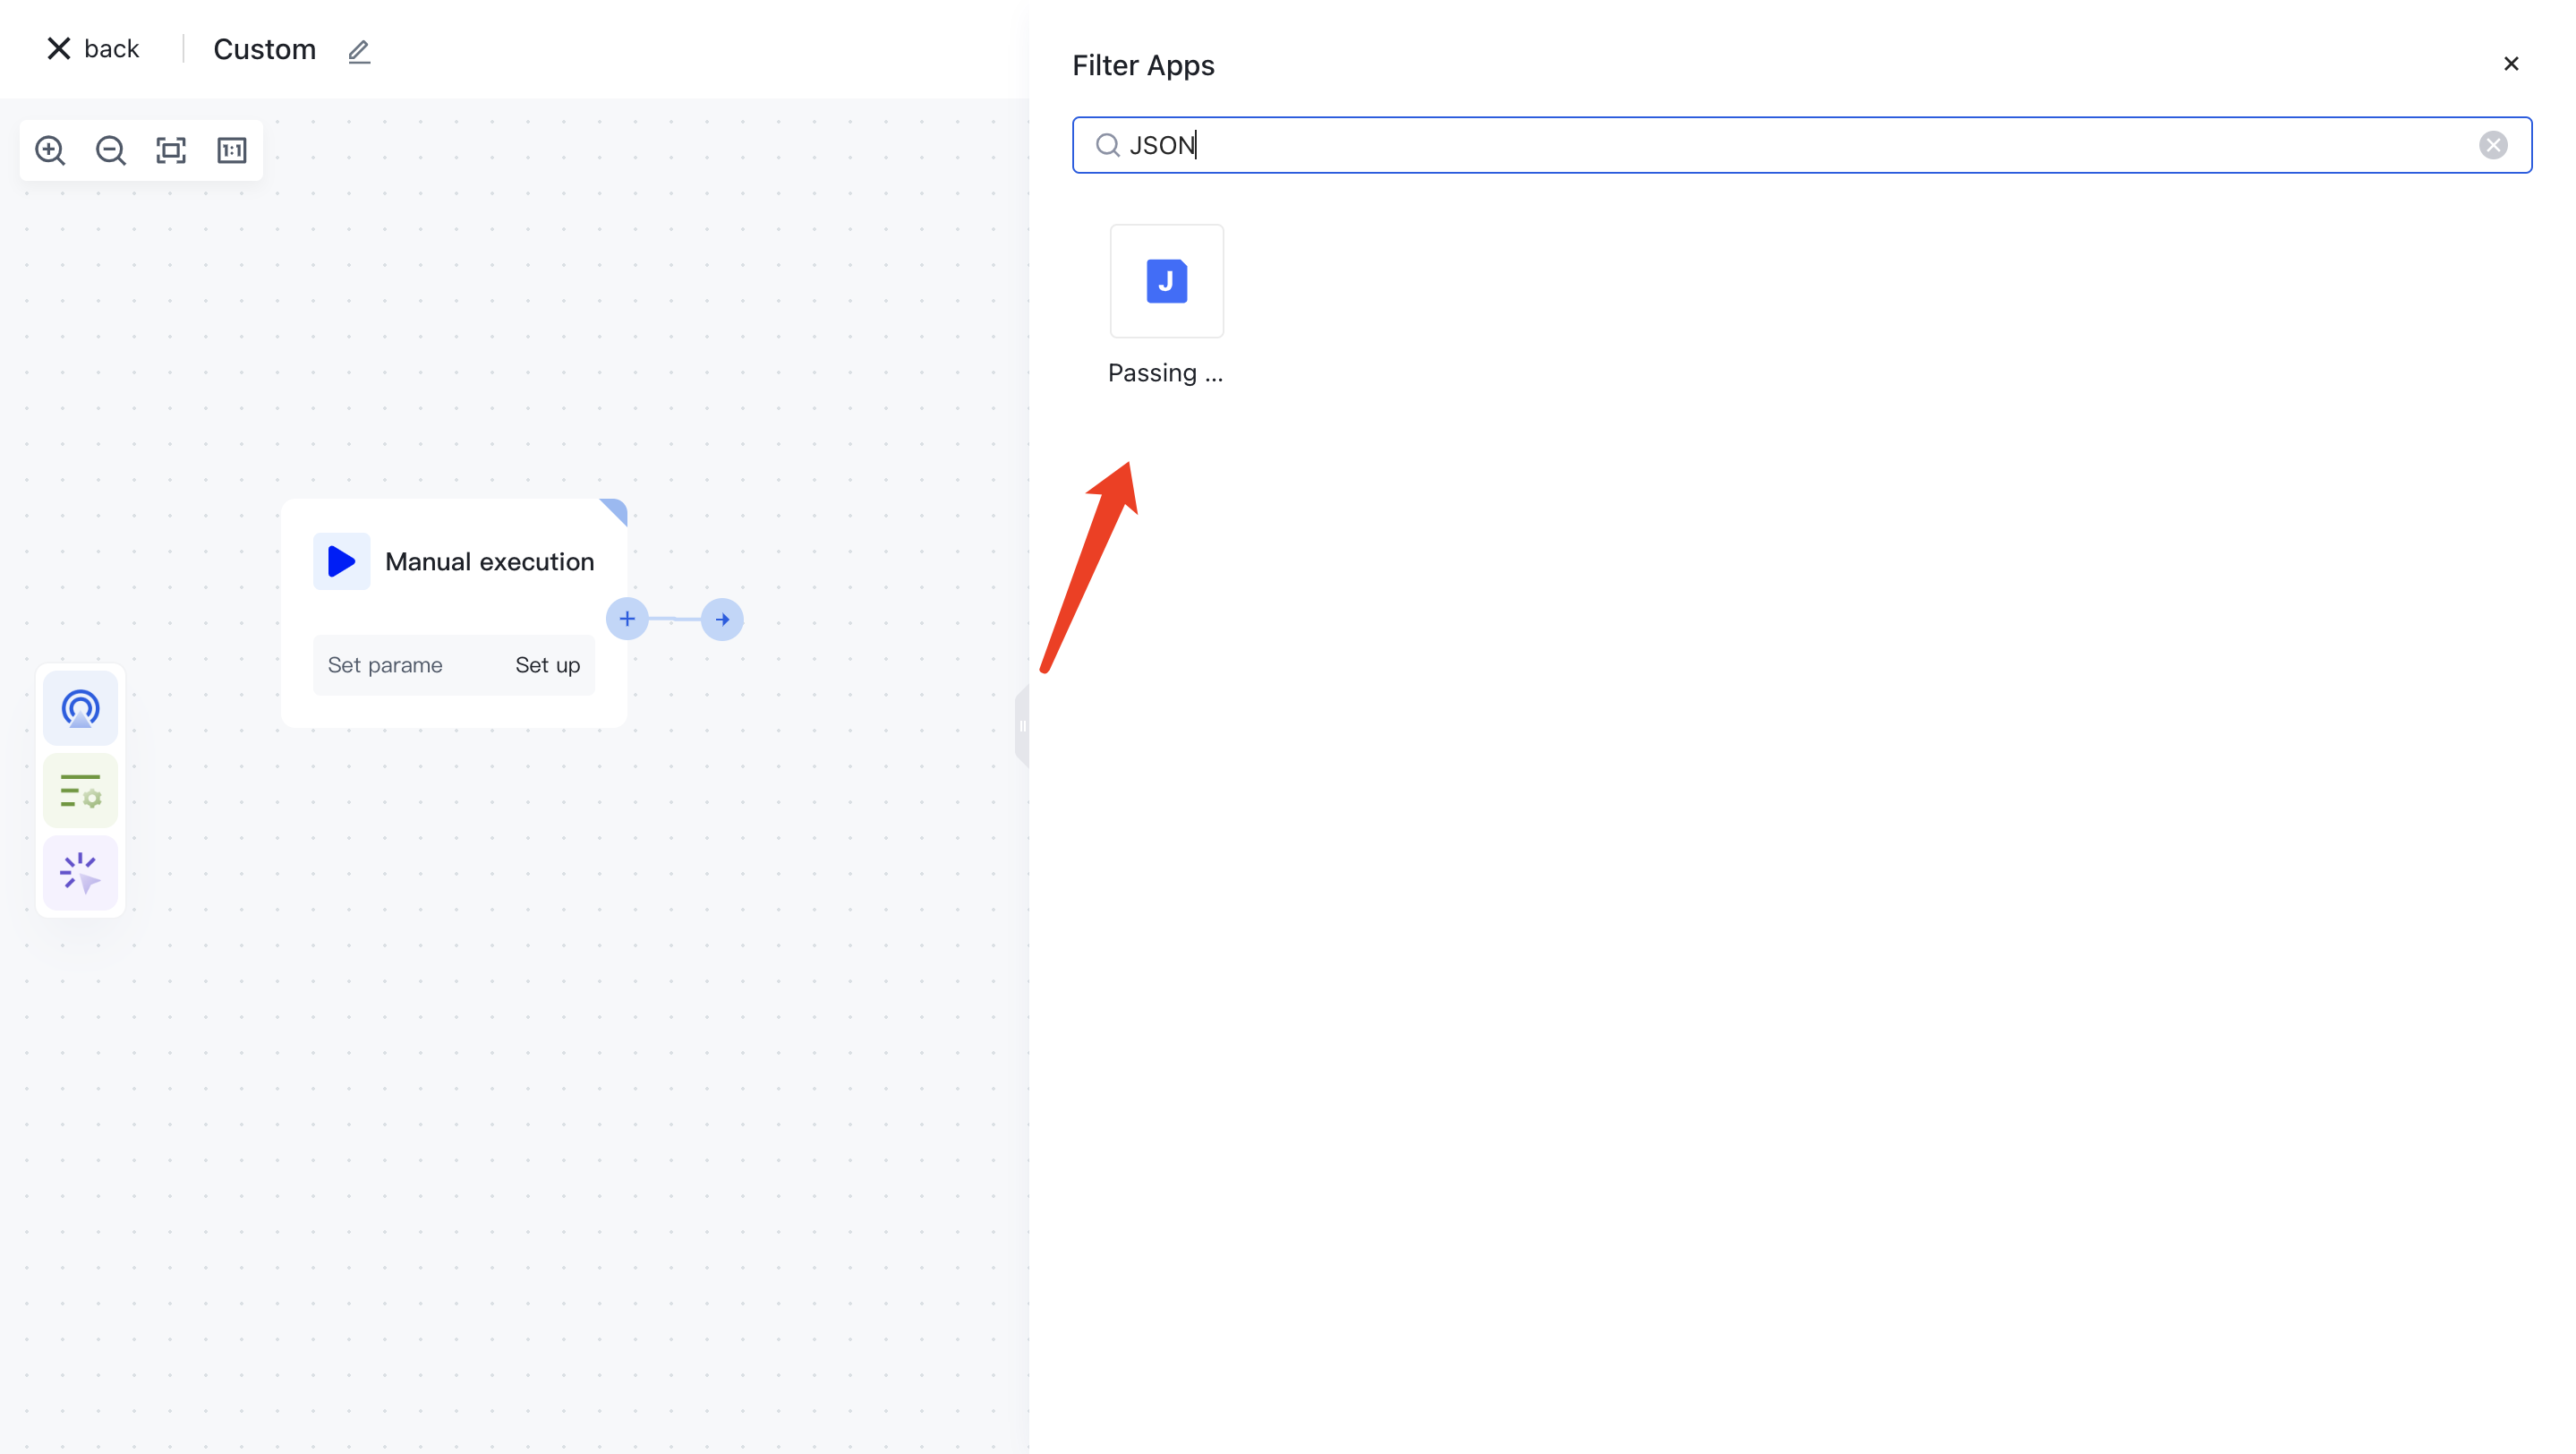2576x1454 pixels.
Task: Edit the Custom workflow name pencil icon
Action: click(359, 51)
